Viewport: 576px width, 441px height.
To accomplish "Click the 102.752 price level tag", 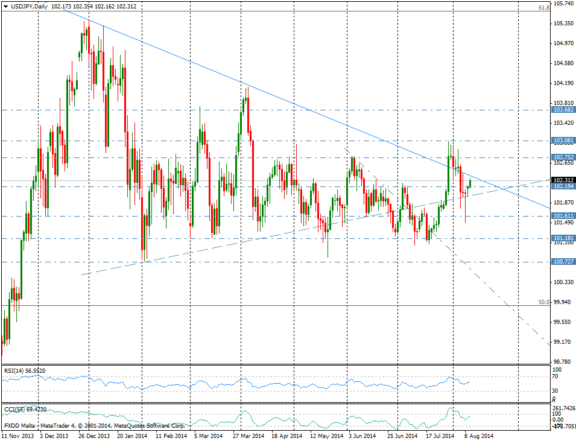I will 563,157.
